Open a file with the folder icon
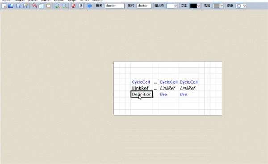This screenshot has height=164, width=268. [11, 6]
